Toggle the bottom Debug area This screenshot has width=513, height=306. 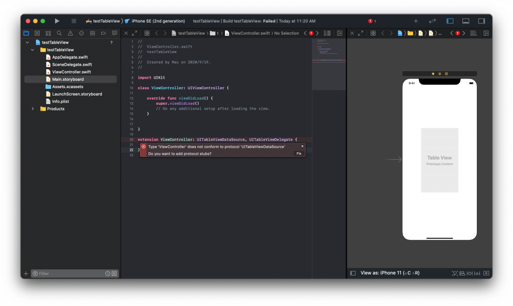click(x=466, y=21)
